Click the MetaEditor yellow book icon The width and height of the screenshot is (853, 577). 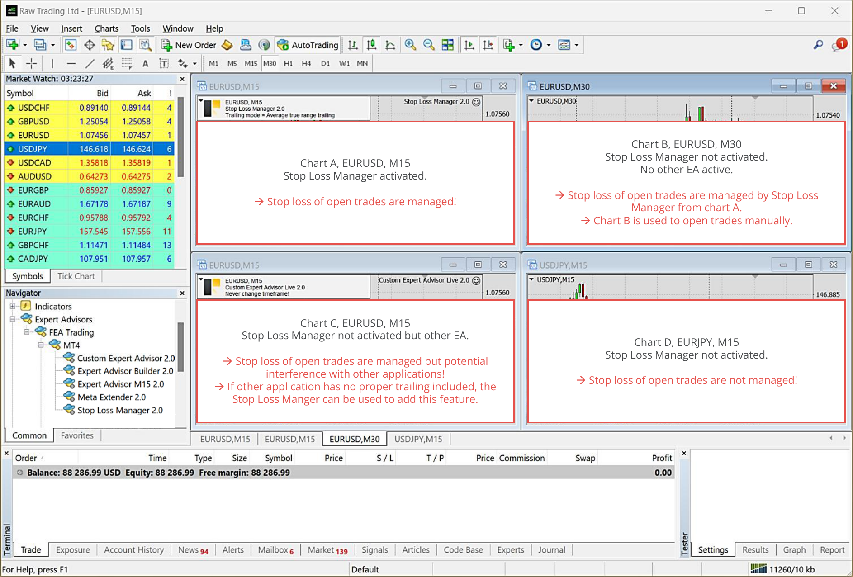(227, 45)
